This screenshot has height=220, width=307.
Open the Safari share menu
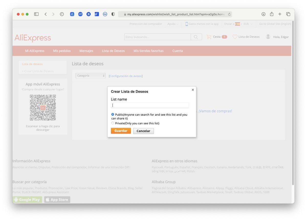click(x=272, y=14)
